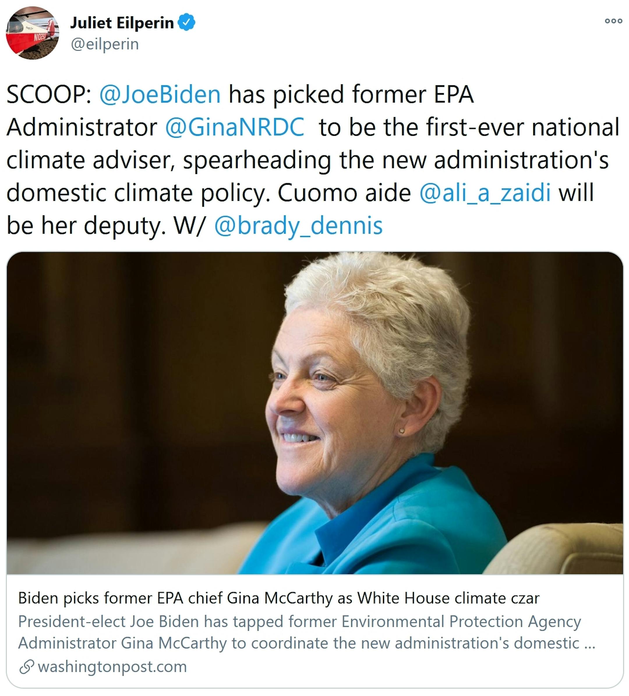Click the word "SCOOP:" starting the tweet

[x=49, y=94]
